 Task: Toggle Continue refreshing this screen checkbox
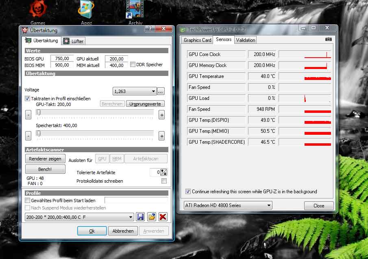pyautogui.click(x=188, y=192)
